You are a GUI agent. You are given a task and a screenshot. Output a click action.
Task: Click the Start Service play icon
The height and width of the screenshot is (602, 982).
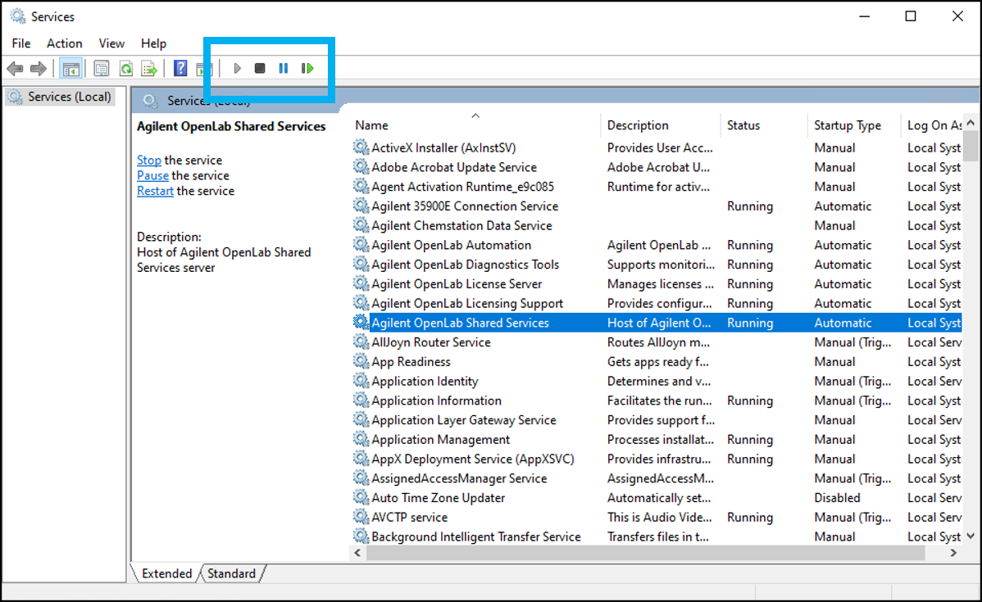[x=237, y=68]
